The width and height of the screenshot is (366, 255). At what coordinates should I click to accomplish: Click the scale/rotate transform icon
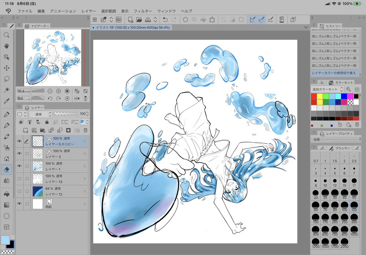click(212, 20)
